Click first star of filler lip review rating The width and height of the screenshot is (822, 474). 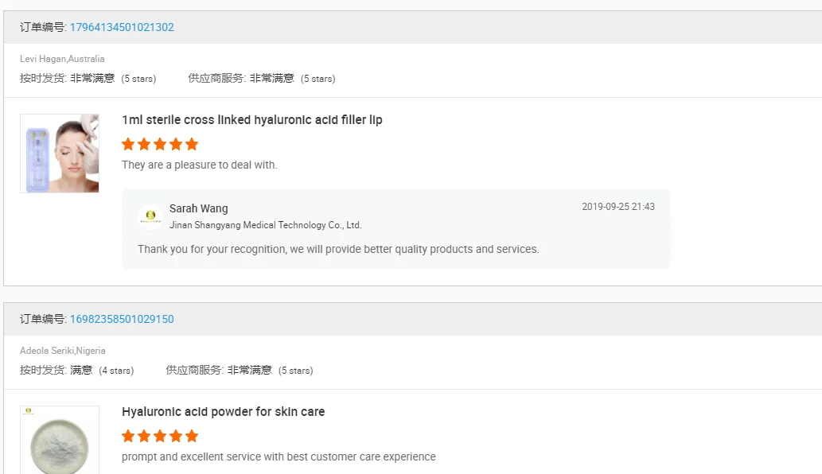point(128,144)
